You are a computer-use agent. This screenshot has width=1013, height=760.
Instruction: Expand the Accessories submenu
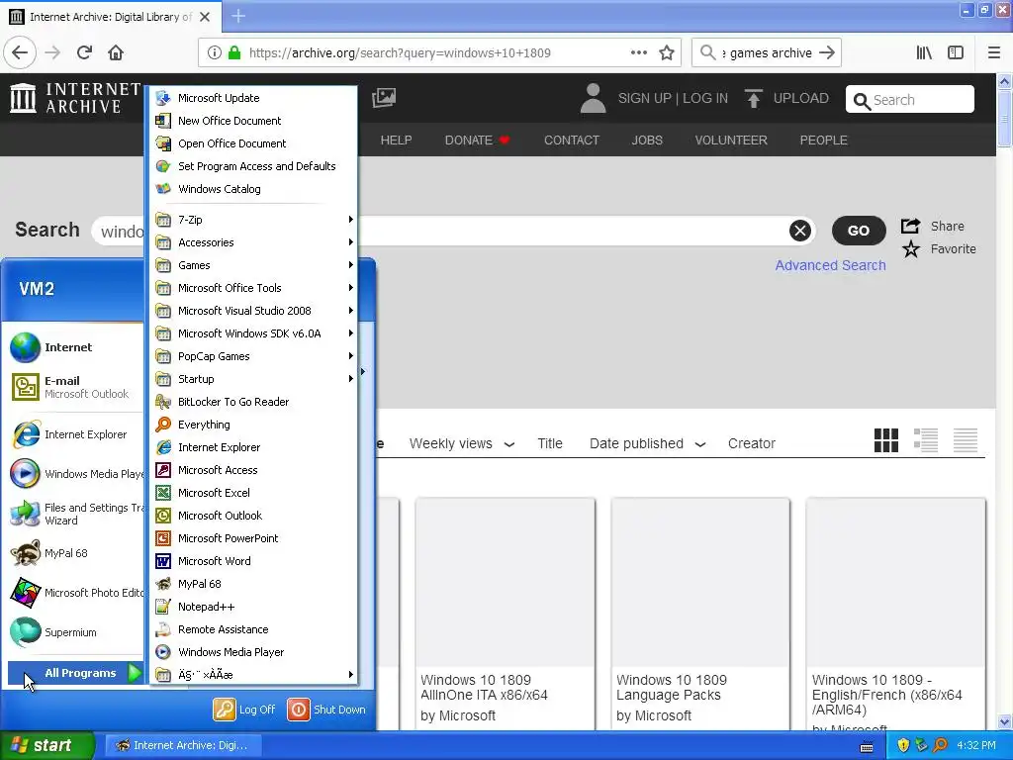click(x=253, y=242)
